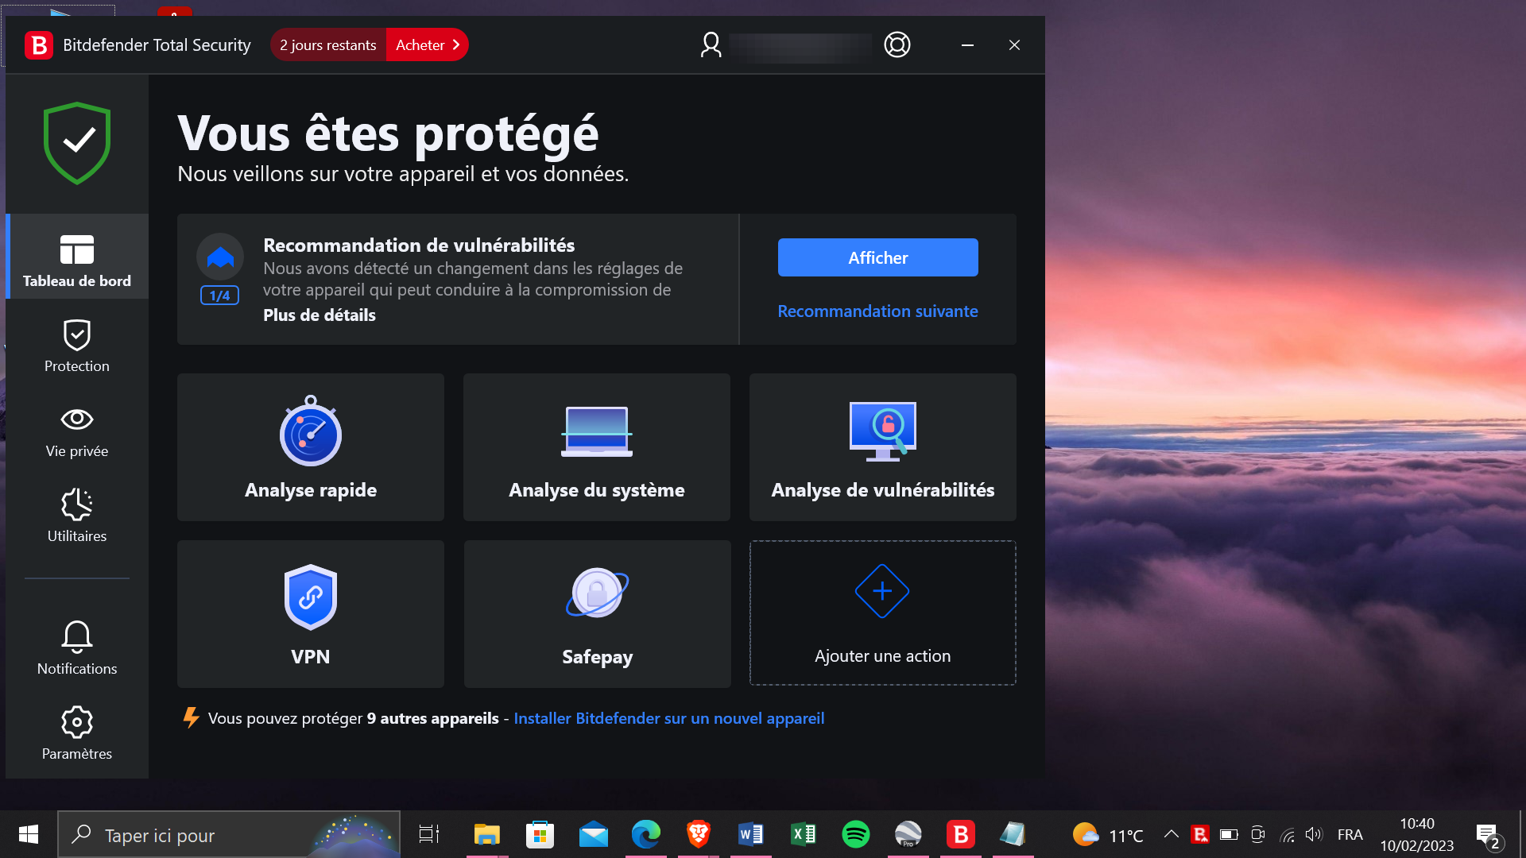
Task: Open the user account profile icon
Action: point(711,45)
